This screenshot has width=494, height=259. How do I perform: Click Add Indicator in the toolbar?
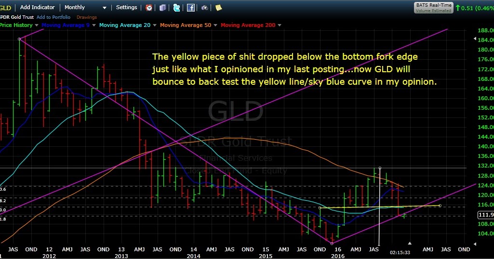(38, 7)
